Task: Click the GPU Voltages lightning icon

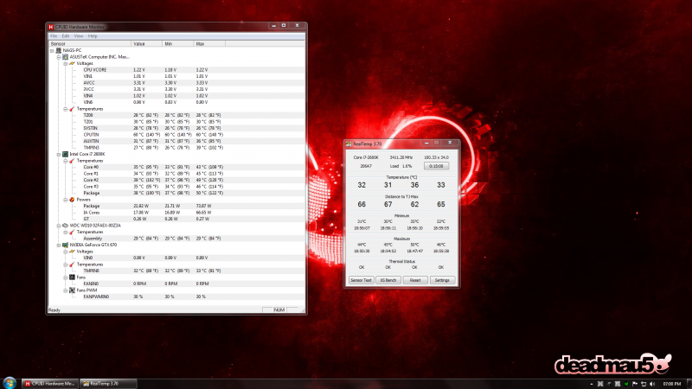Action: click(x=72, y=252)
